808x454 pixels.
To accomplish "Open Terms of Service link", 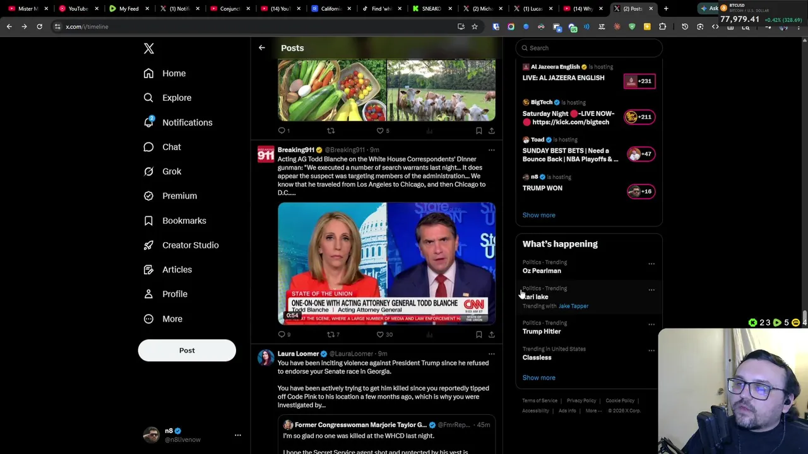I will [540, 401].
